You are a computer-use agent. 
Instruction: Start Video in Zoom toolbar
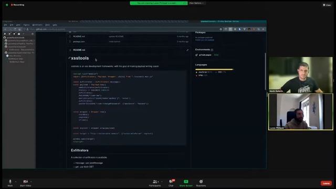tap(26, 183)
